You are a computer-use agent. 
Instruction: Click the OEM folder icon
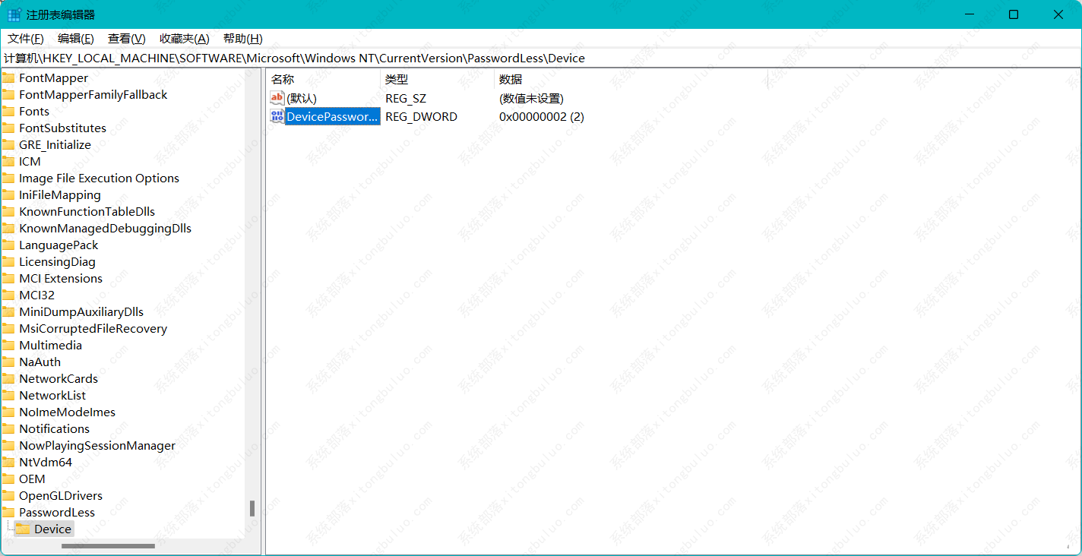[x=9, y=479]
